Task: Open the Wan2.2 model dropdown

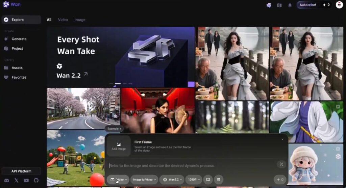Action: click(x=172, y=180)
